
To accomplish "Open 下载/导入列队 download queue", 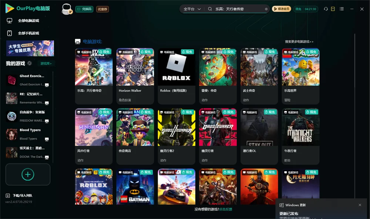I will [x=19, y=196].
